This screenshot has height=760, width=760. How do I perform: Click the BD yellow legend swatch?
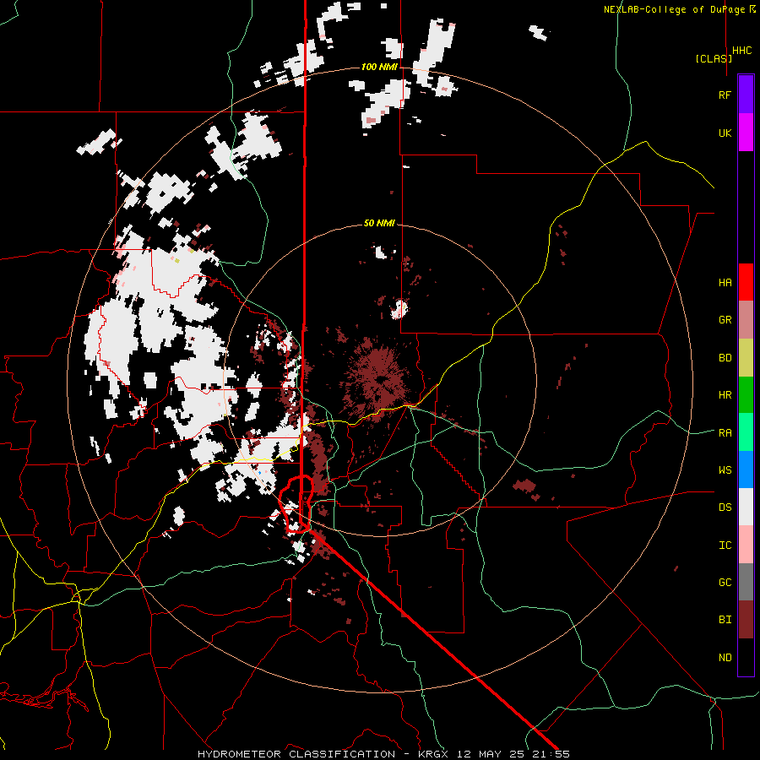tap(746, 358)
